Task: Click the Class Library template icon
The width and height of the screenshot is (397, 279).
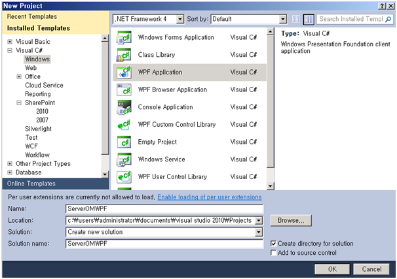Action: [x=124, y=55]
